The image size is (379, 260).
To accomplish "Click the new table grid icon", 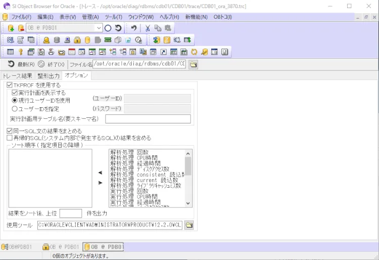I will (x=11, y=52).
